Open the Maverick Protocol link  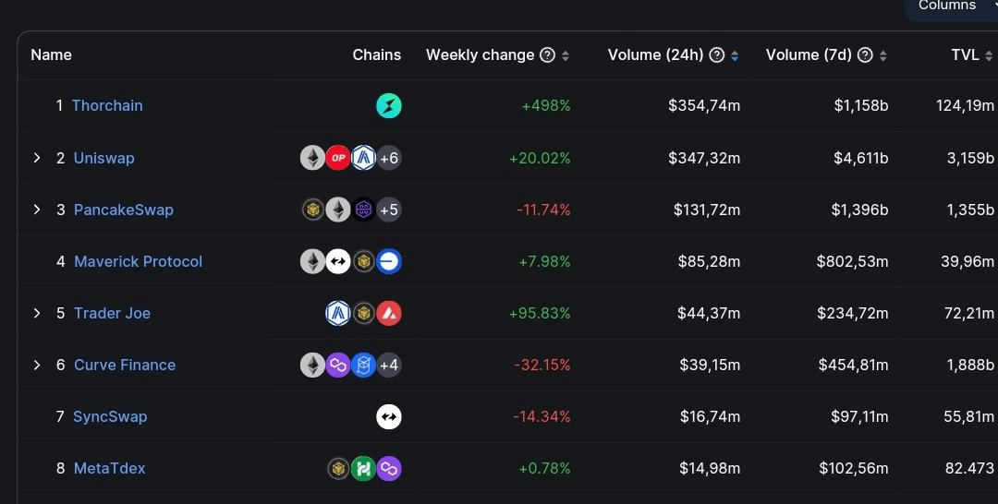coord(138,261)
